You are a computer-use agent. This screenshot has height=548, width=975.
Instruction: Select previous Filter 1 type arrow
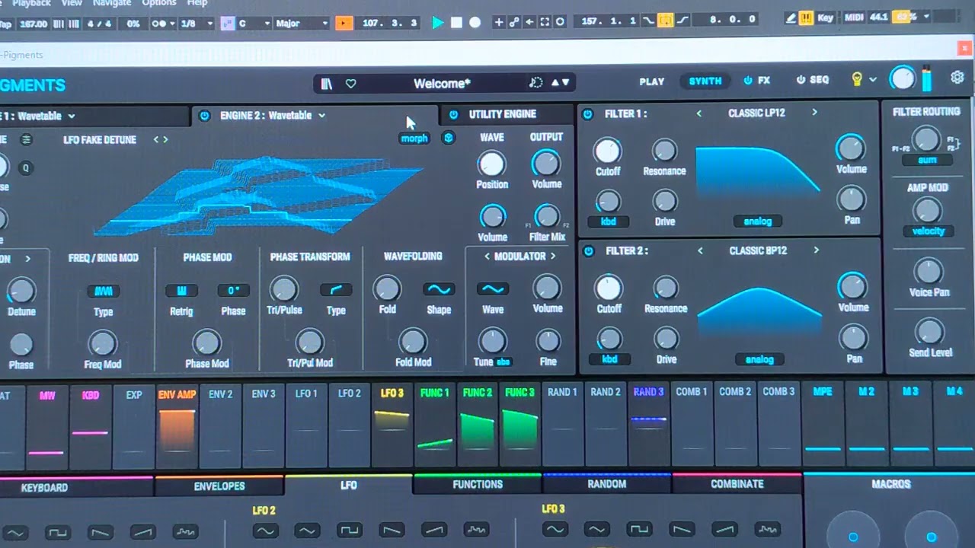[699, 113]
